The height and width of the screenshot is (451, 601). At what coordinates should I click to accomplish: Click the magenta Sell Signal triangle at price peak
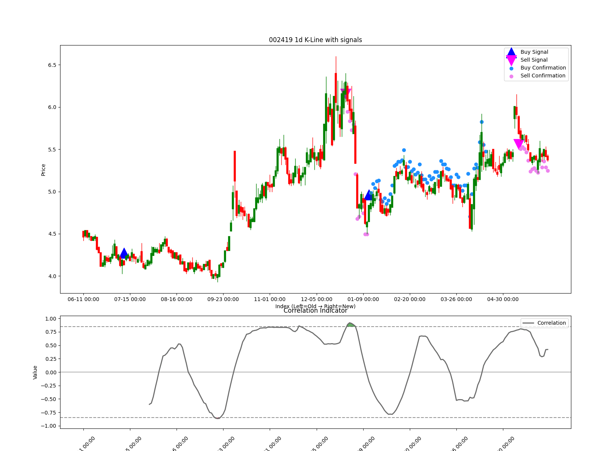coord(346,94)
